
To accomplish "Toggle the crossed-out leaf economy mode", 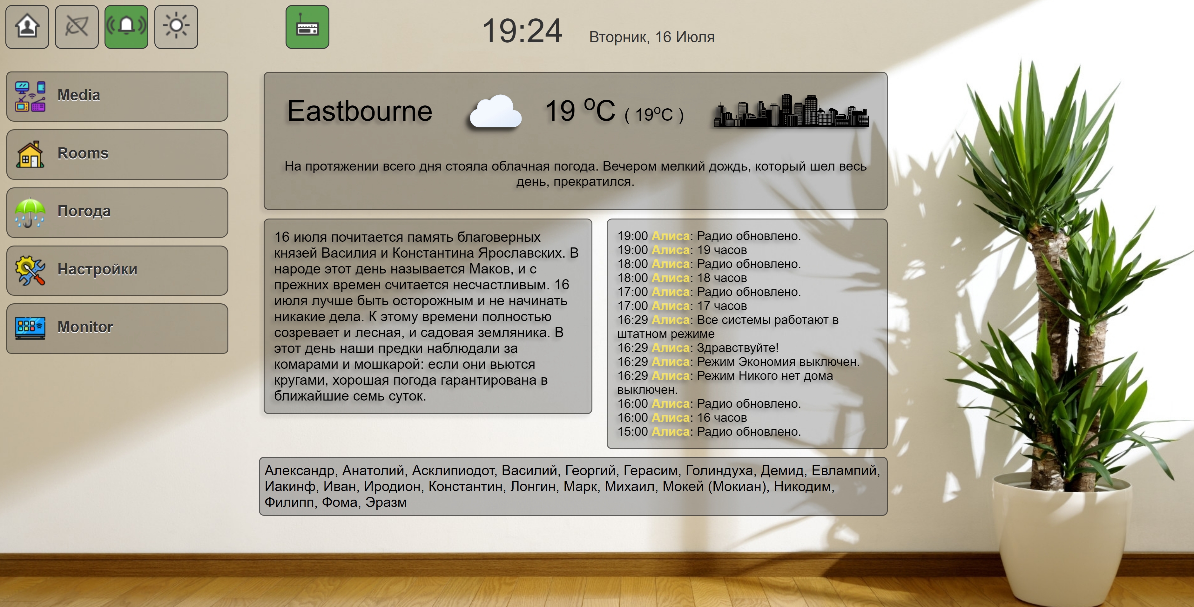I will point(77,27).
